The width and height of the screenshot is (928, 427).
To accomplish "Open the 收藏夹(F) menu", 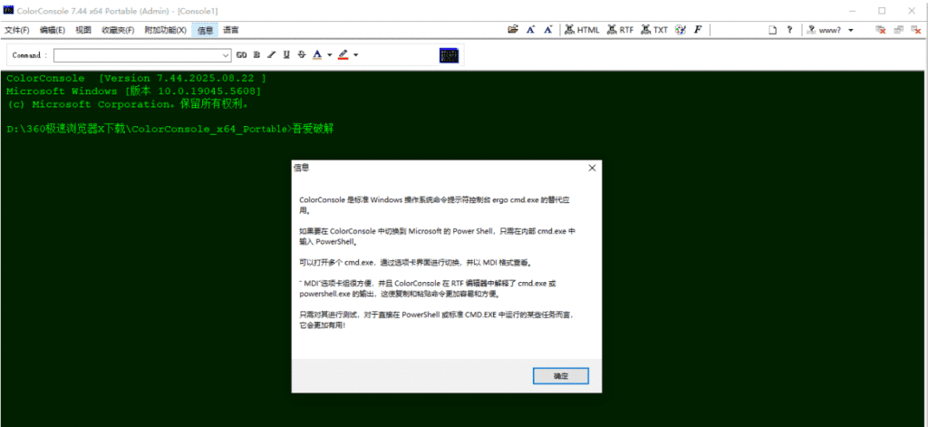I will pos(118,30).
